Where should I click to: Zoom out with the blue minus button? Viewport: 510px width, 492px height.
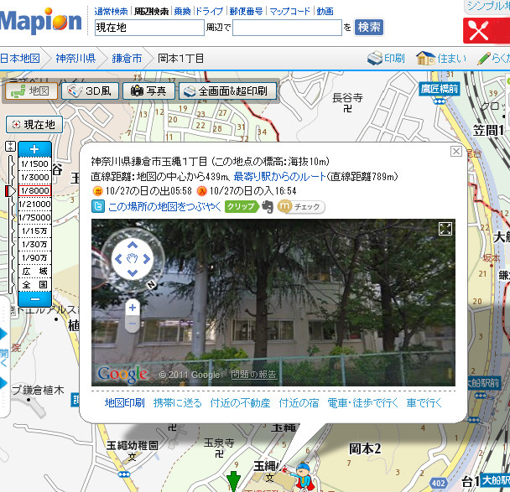(34, 298)
